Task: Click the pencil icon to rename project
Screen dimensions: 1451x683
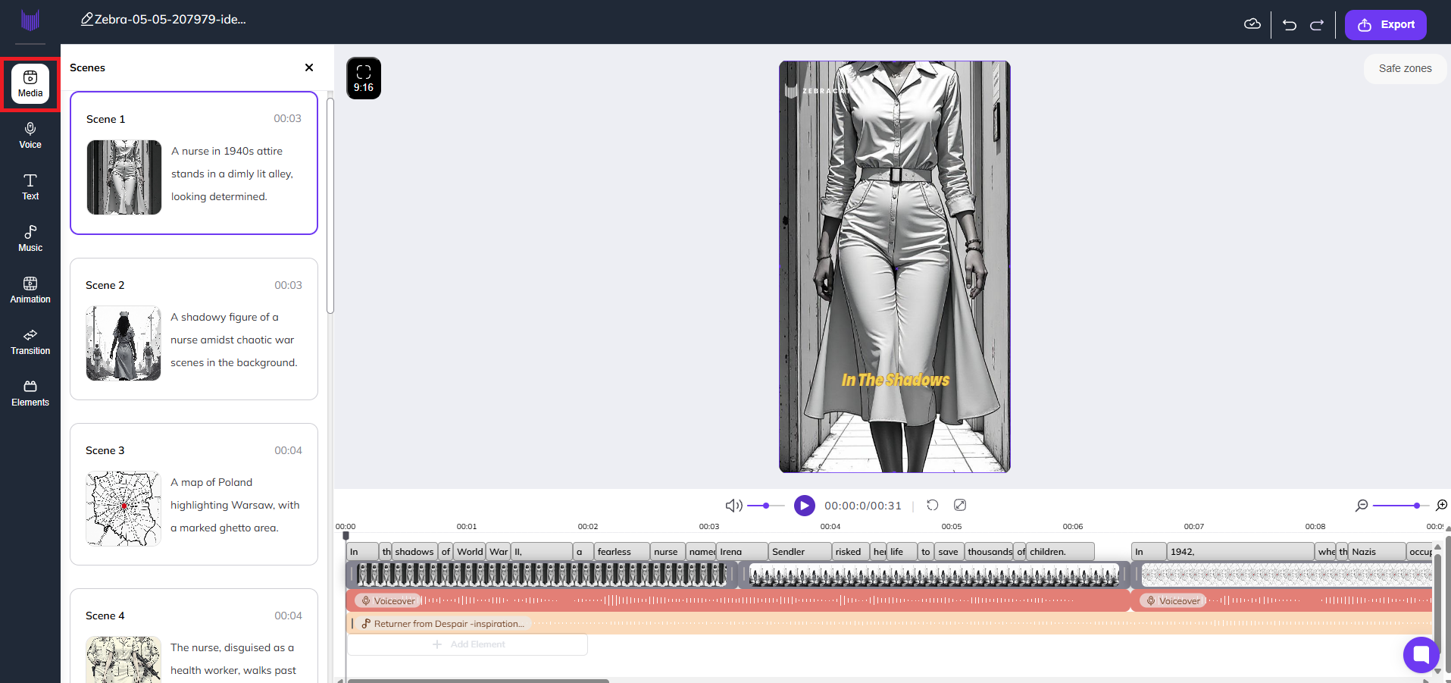Action: point(87,19)
